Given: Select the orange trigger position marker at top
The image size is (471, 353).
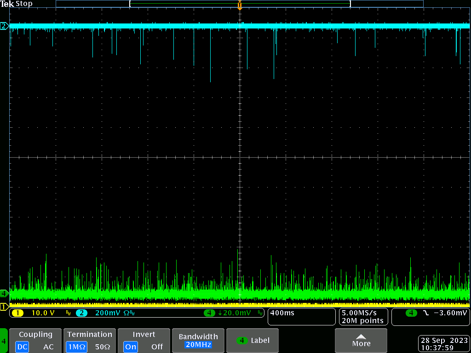Looking at the screenshot, I should [240, 6].
